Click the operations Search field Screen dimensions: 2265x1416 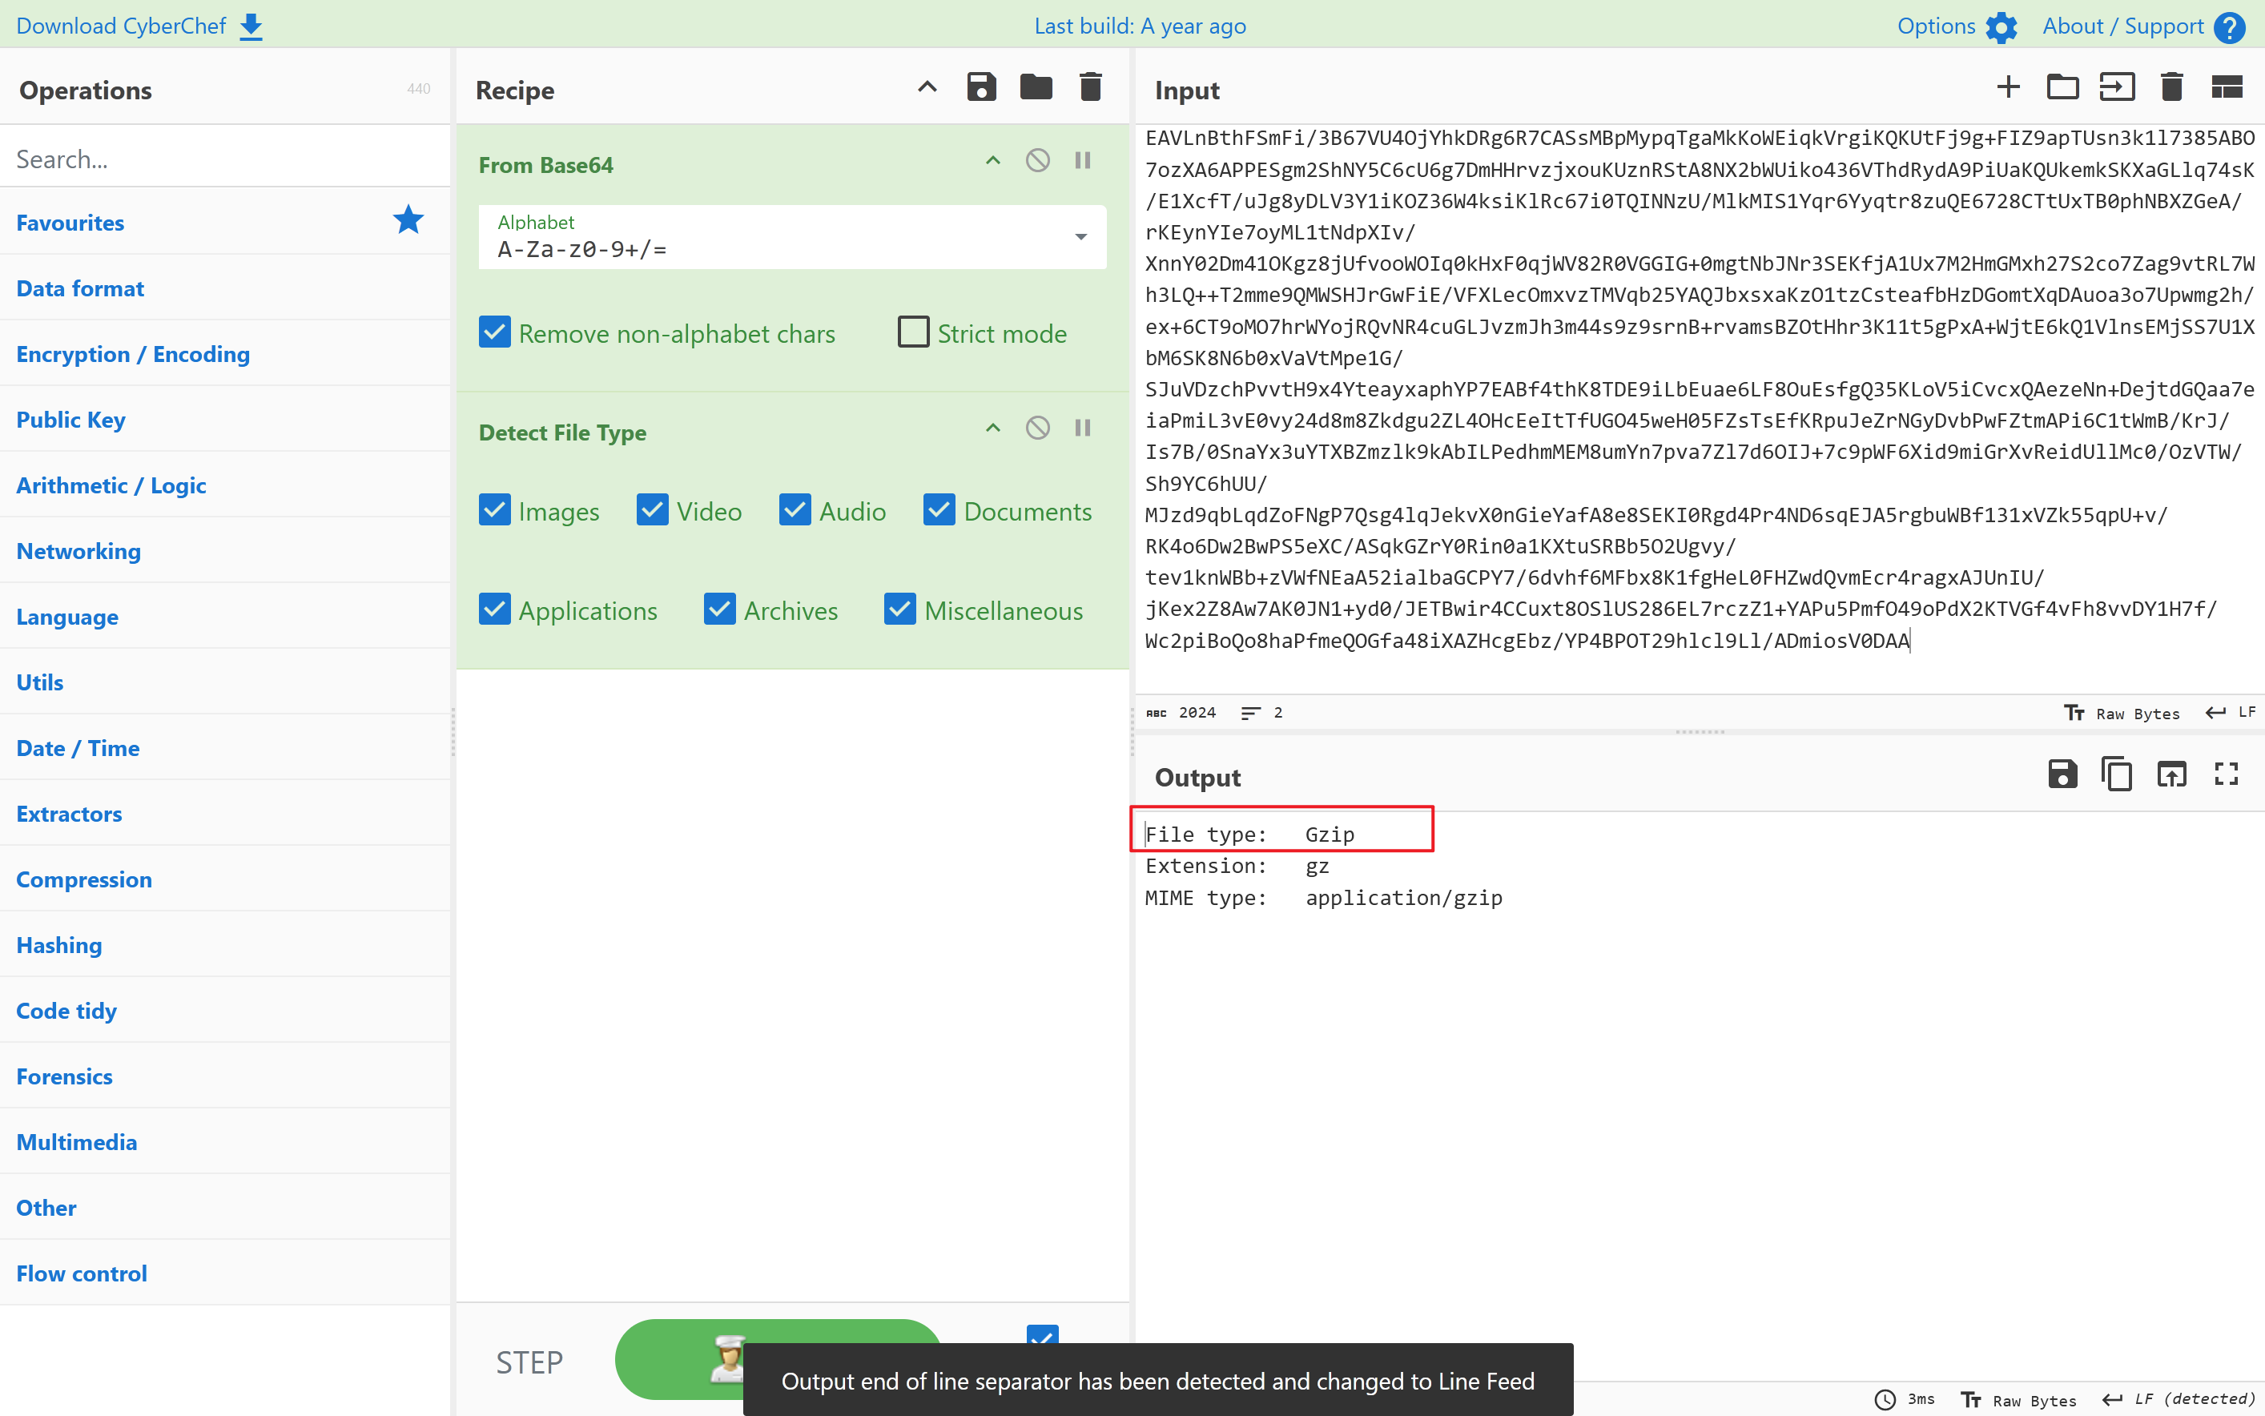225,159
